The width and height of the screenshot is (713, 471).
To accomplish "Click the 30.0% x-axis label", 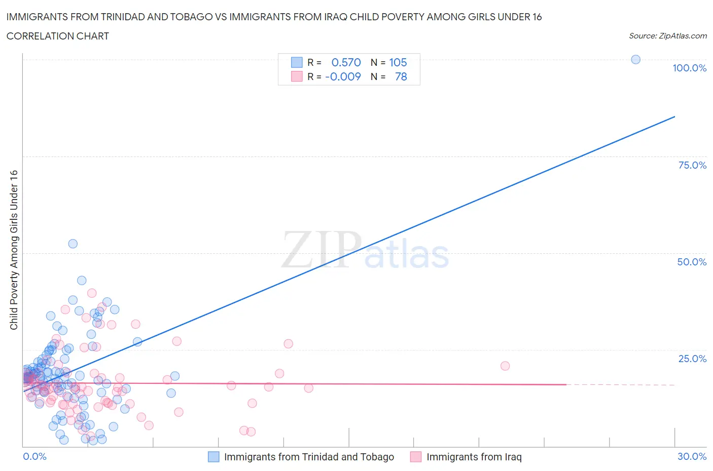I will coord(692,456).
